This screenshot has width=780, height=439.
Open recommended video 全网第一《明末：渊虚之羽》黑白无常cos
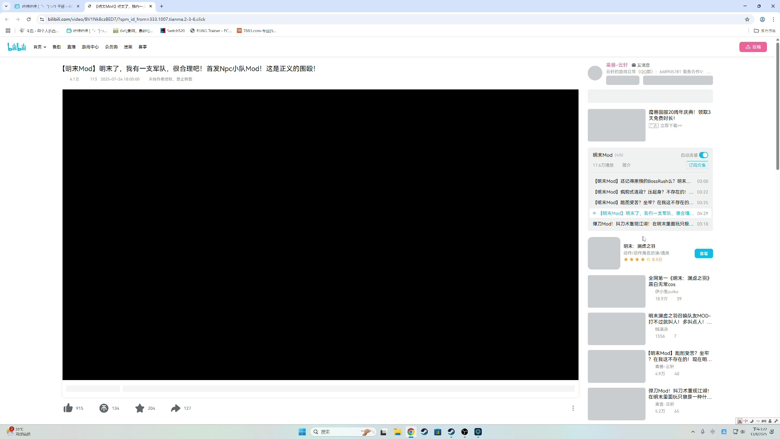(x=679, y=281)
